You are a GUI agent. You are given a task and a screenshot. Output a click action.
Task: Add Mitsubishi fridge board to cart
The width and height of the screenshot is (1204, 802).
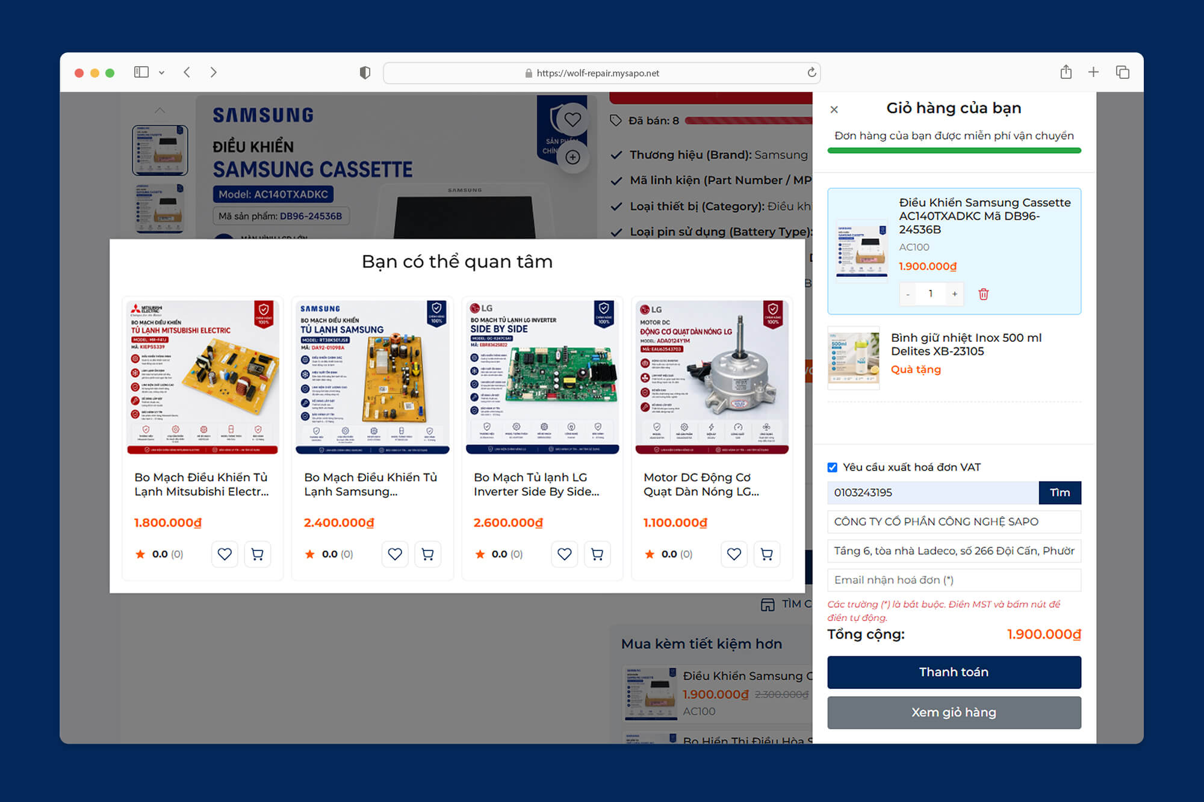[257, 554]
